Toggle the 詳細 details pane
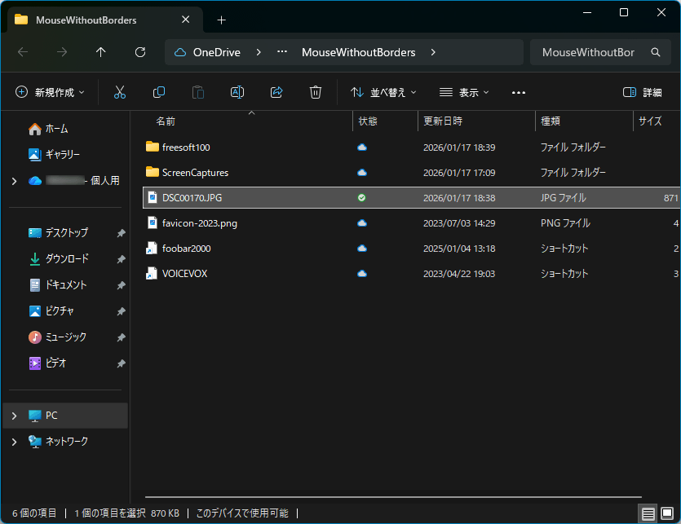Screen dimensions: 681x524 coord(643,93)
